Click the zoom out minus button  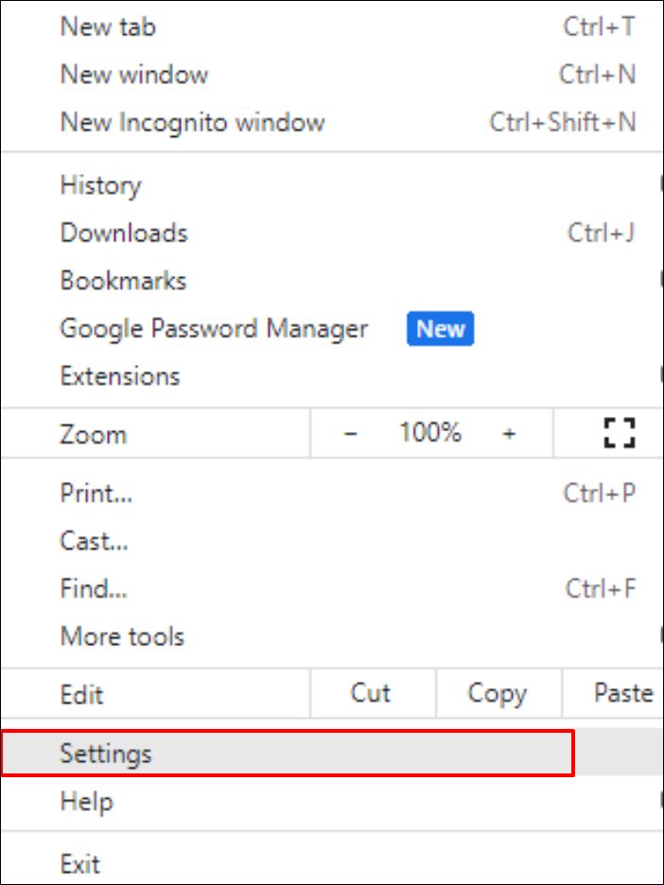coord(351,434)
